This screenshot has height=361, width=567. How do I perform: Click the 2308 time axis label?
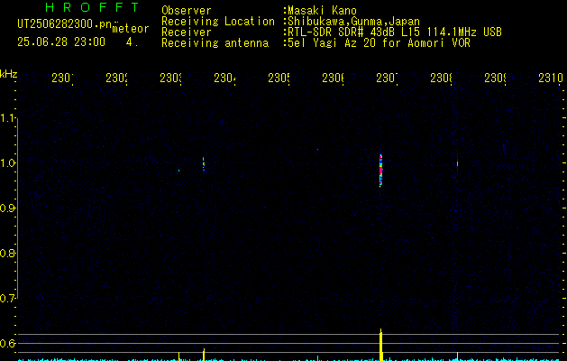pos(441,79)
